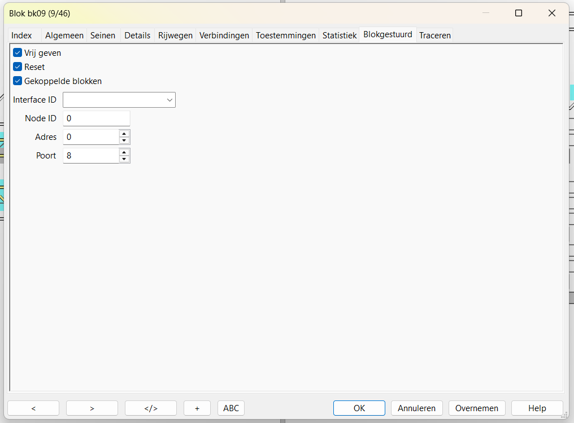
Task: Confirm the dialog with OK
Action: [359, 408]
